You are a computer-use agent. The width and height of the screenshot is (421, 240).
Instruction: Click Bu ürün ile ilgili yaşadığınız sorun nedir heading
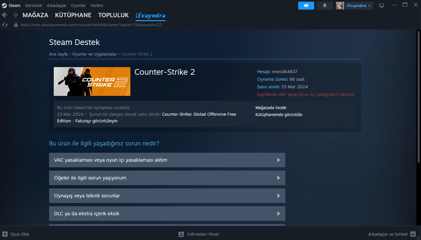tap(104, 143)
